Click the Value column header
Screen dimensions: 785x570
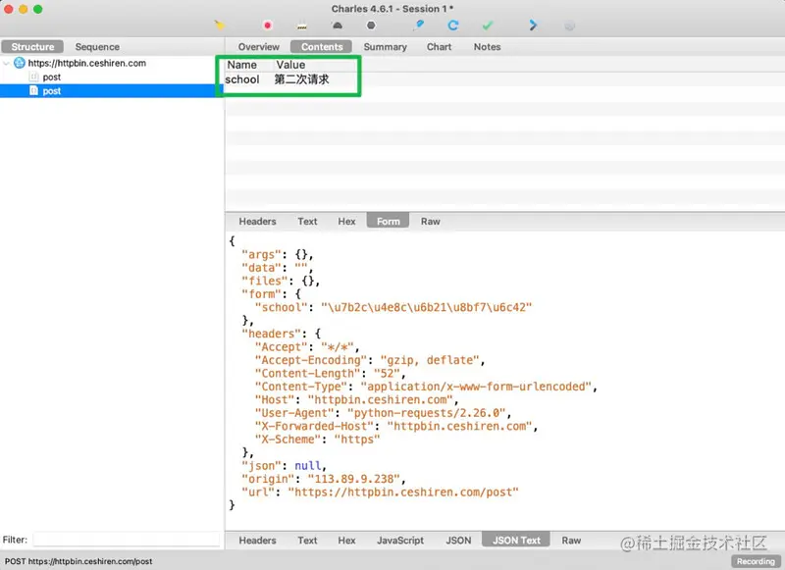(290, 65)
